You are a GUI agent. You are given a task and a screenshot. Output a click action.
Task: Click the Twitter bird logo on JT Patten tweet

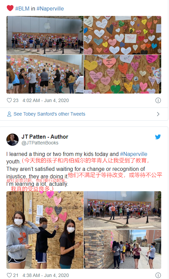pos(158,137)
